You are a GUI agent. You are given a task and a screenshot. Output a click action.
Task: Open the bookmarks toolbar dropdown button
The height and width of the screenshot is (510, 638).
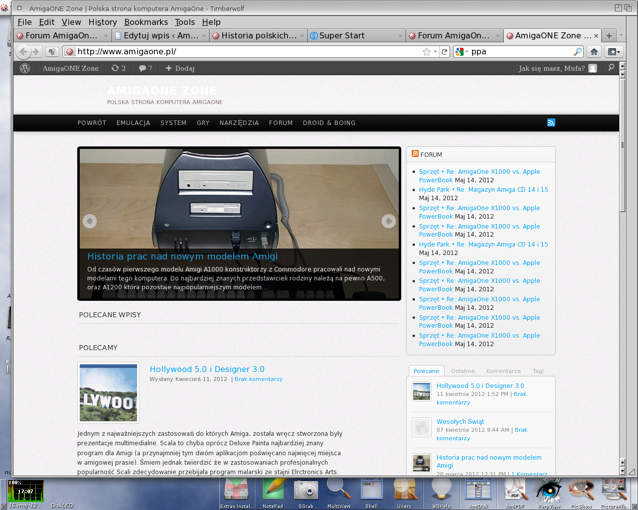click(614, 51)
